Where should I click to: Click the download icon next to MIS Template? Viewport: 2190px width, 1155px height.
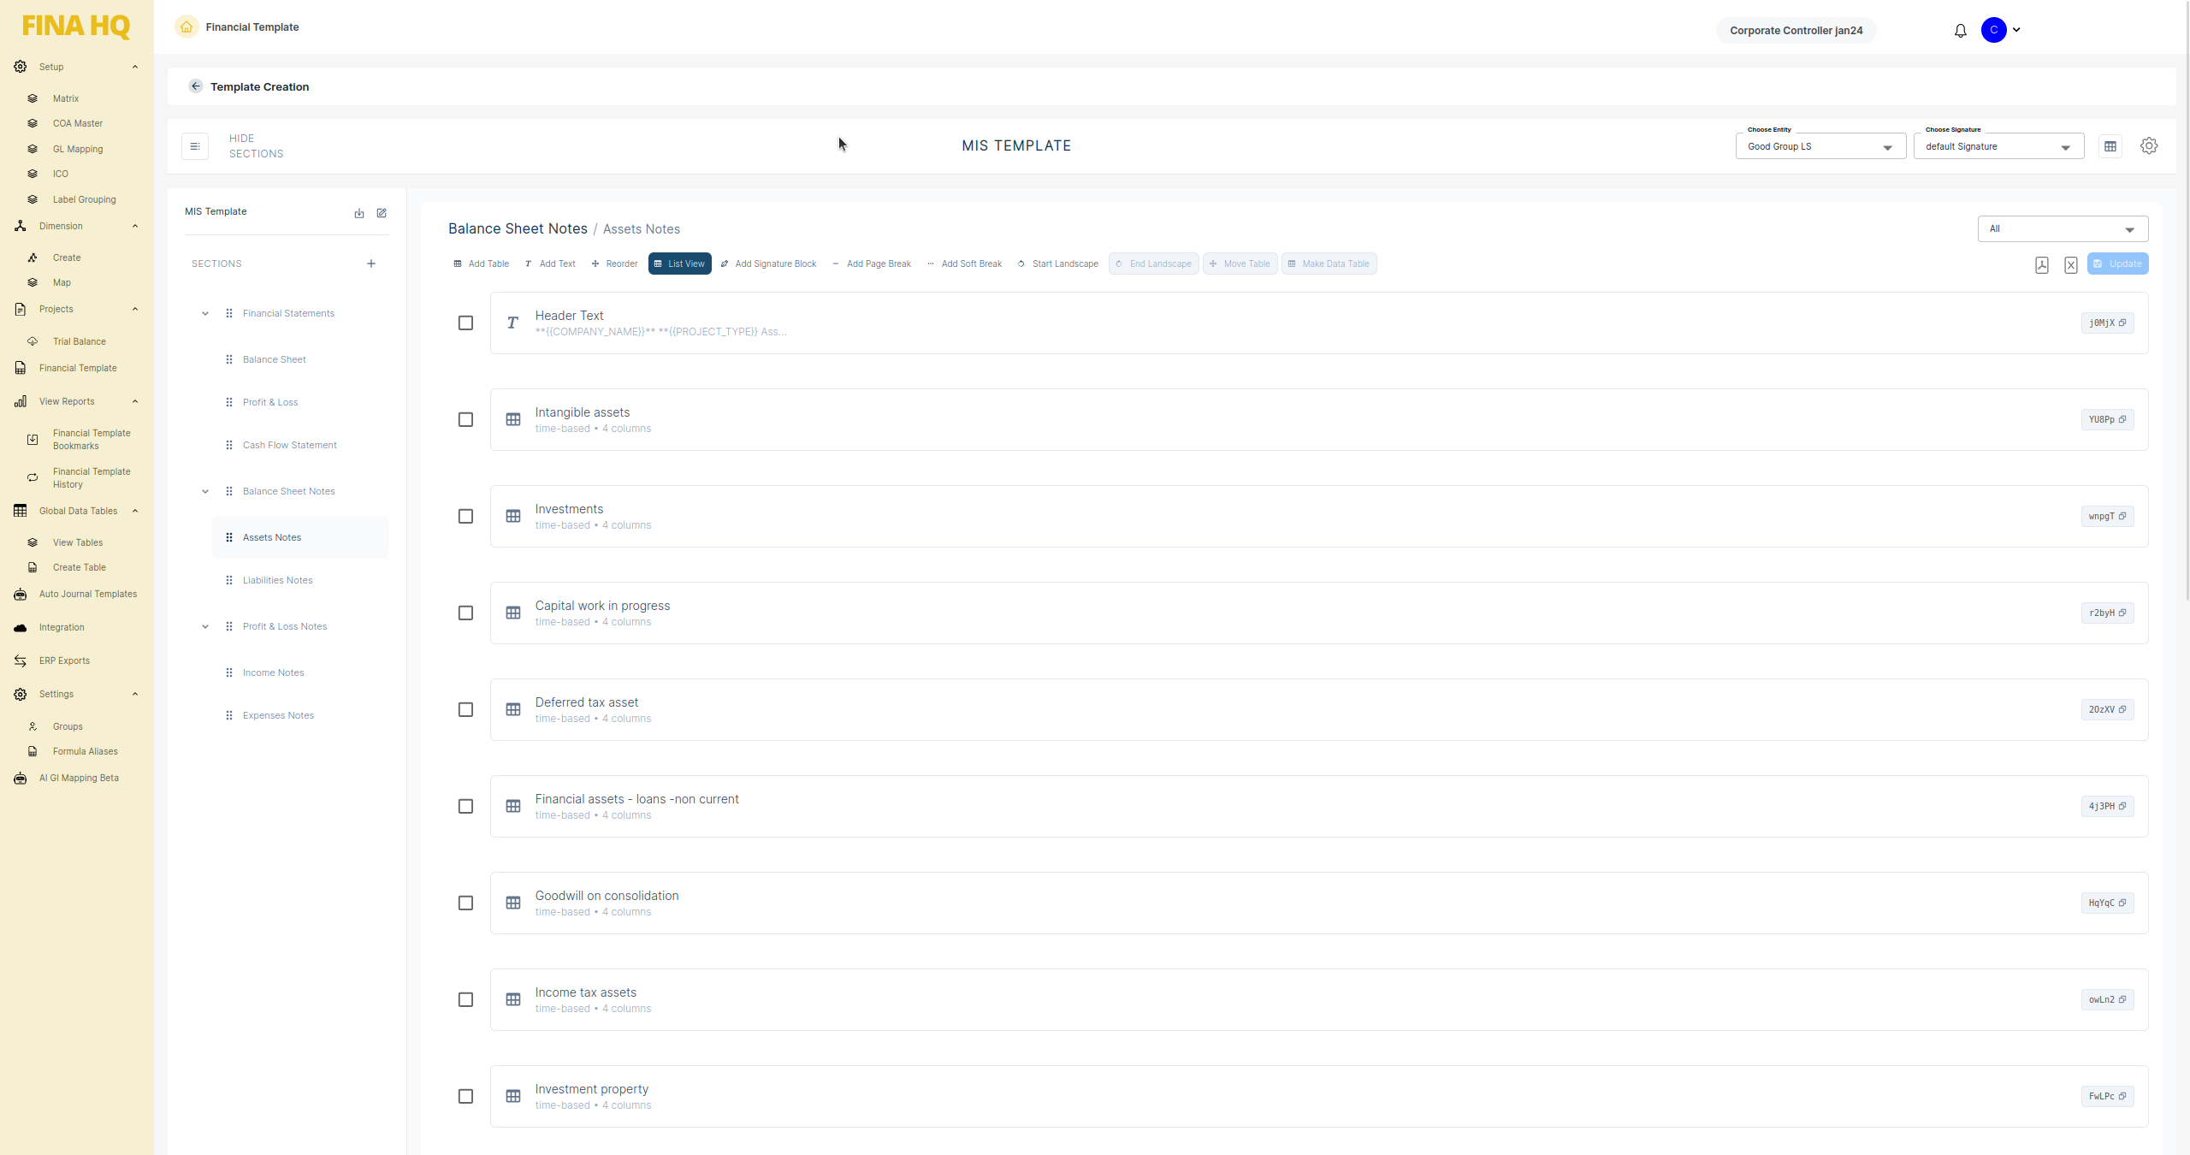359,213
